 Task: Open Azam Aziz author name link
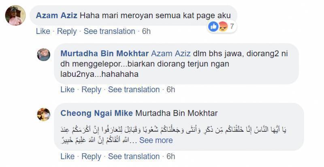(57, 15)
